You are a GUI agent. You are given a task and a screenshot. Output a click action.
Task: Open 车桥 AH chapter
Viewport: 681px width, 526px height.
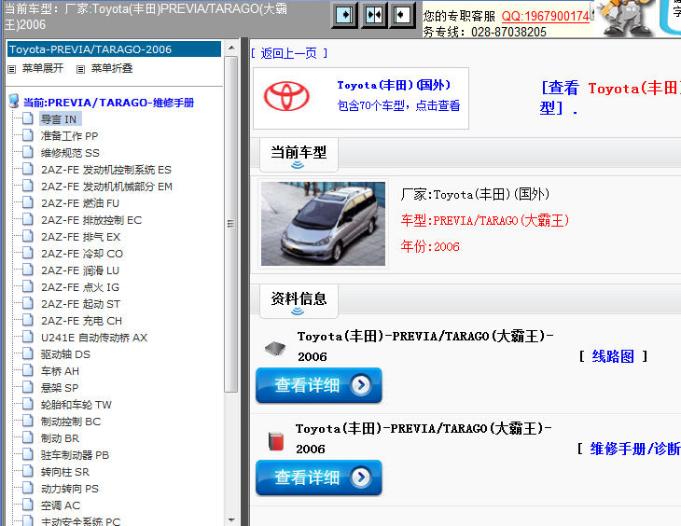point(60,371)
